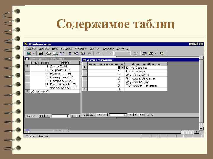Click the Undo arrow icon
The width and height of the screenshot is (213, 159).
click(x=98, y=53)
